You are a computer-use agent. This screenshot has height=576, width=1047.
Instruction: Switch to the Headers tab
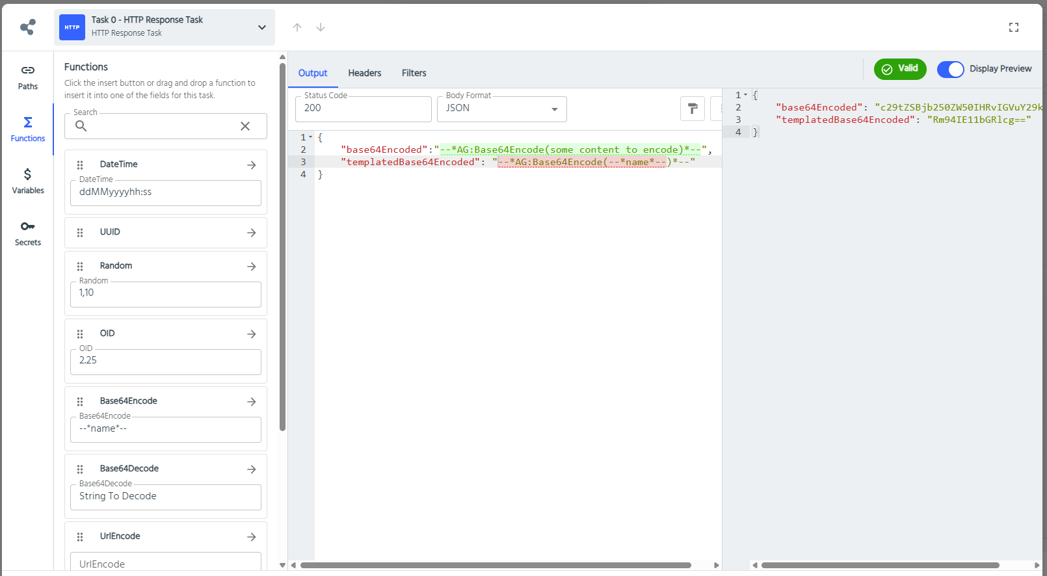pos(364,73)
